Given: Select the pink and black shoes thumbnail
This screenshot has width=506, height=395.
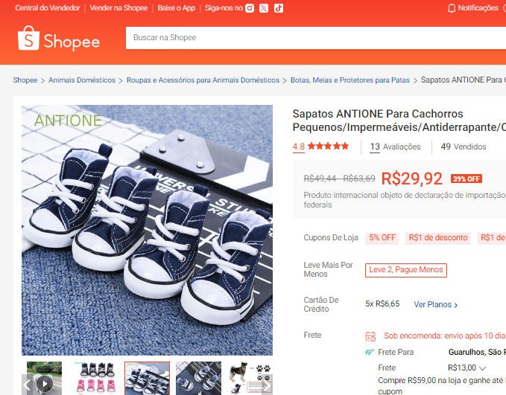Looking at the screenshot, I should [96, 379].
